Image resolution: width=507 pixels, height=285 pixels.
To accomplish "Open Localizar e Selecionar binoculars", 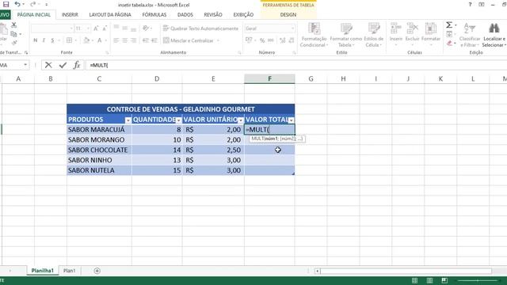I will (x=494, y=35).
